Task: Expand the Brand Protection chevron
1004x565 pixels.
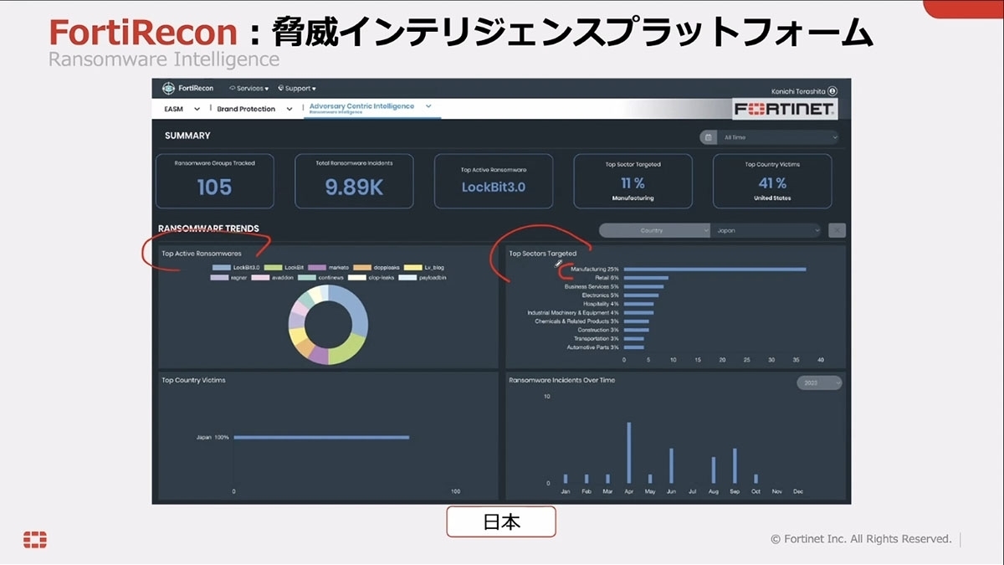Action: pos(289,109)
